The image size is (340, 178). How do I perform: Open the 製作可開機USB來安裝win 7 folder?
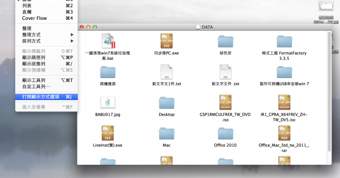click(x=284, y=72)
